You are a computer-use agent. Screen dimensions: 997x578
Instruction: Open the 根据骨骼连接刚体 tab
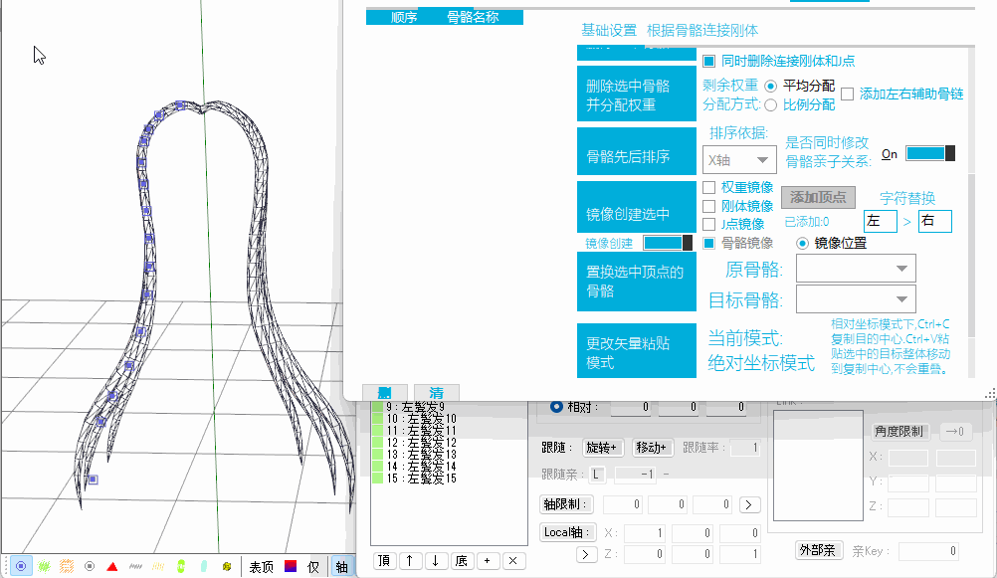[702, 31]
